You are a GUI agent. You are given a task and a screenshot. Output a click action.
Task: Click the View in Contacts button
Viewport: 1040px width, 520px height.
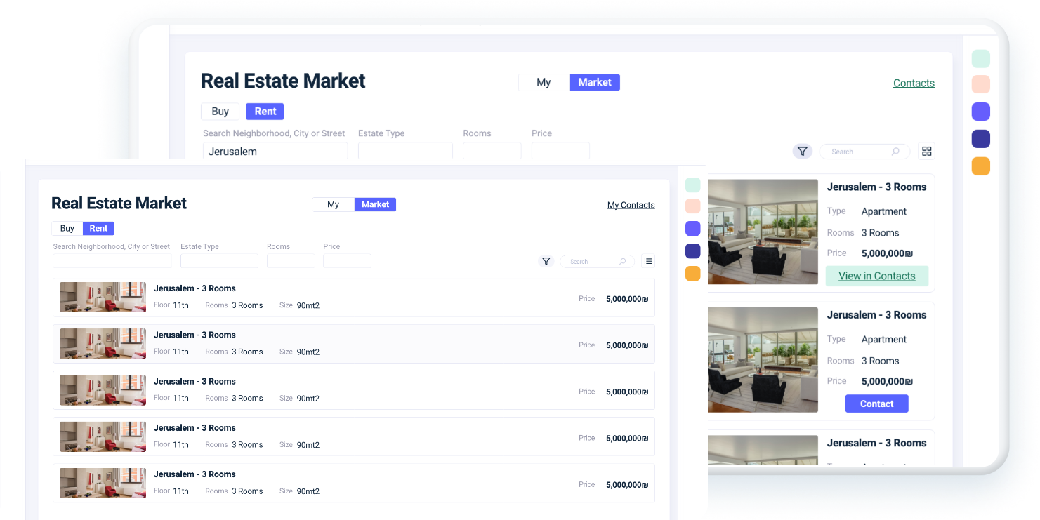click(x=876, y=276)
